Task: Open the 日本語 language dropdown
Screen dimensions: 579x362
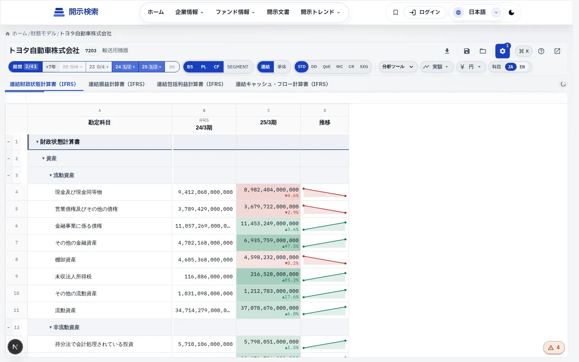Action: (x=477, y=12)
